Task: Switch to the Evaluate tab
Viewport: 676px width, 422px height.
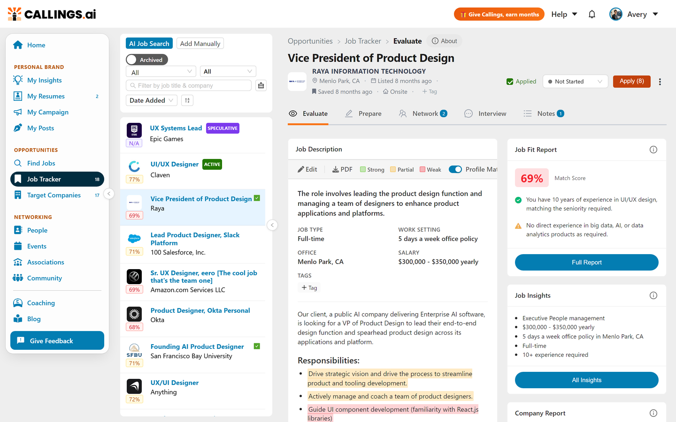Action: coord(308,113)
